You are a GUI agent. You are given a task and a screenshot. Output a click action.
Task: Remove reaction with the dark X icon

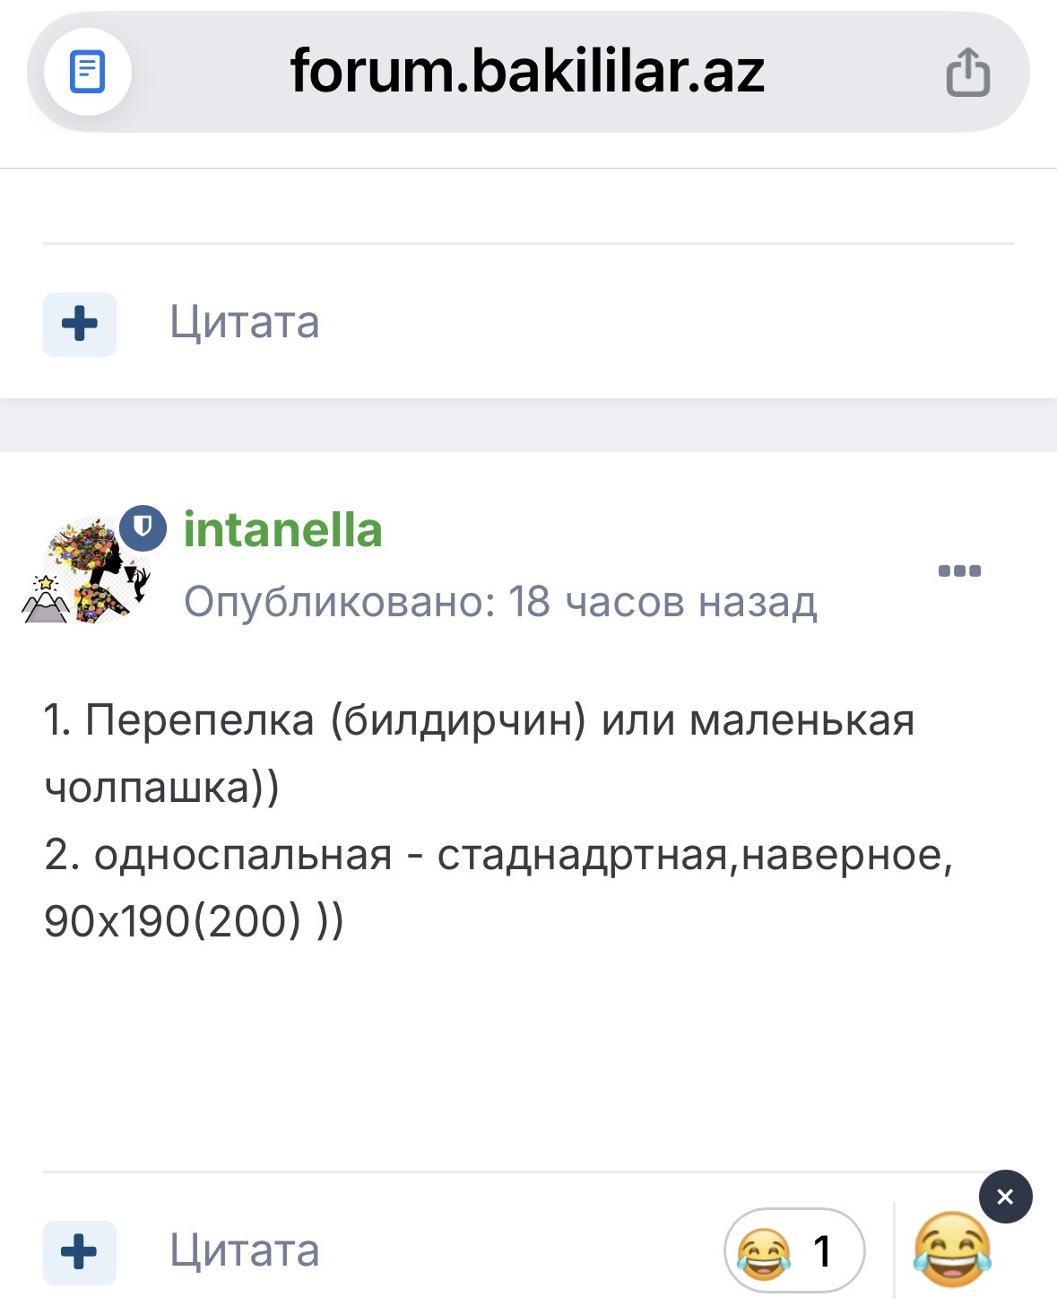coord(1005,1197)
